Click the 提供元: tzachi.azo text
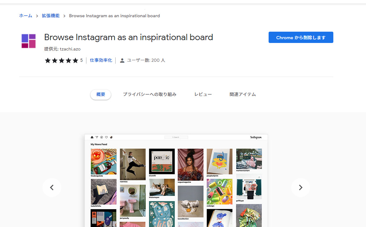This screenshot has height=227, width=366. coord(62,49)
